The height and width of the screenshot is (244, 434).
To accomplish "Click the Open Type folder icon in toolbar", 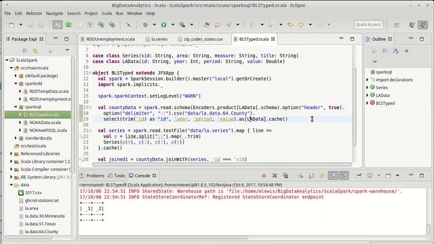I will 206,24.
